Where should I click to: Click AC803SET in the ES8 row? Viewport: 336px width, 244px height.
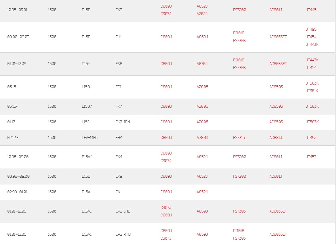[278, 64]
